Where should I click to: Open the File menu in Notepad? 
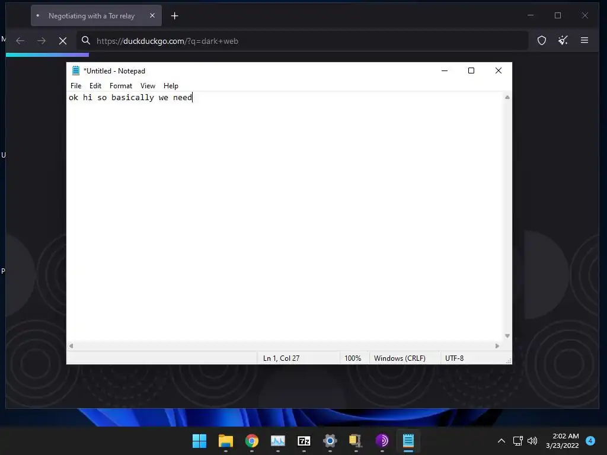click(x=76, y=86)
